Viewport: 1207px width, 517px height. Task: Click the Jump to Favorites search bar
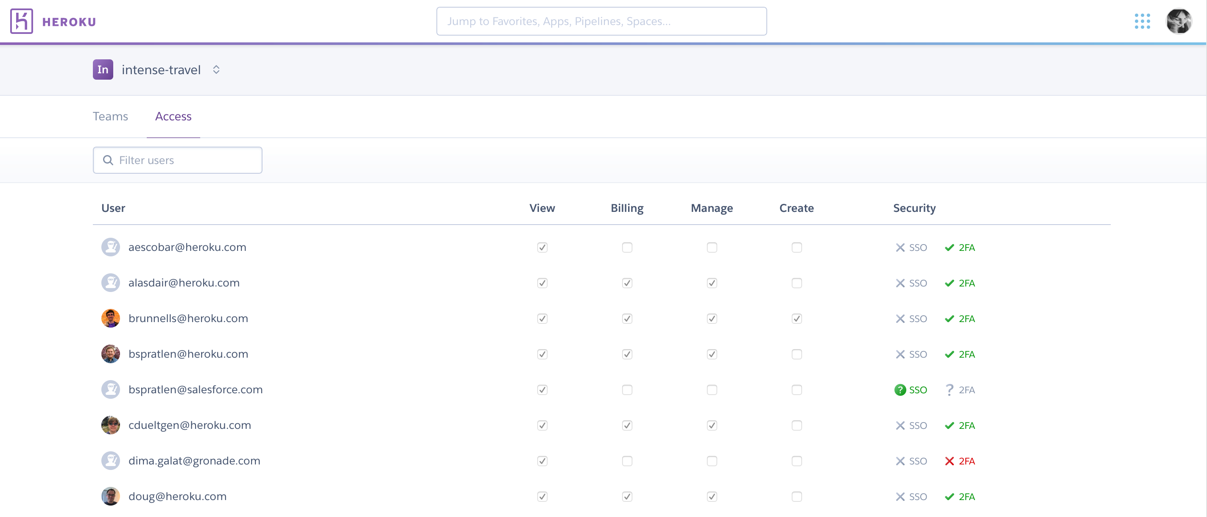pyautogui.click(x=603, y=21)
